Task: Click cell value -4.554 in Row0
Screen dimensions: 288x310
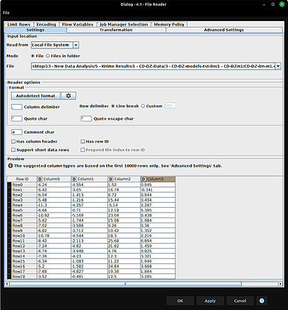Action: (89, 185)
